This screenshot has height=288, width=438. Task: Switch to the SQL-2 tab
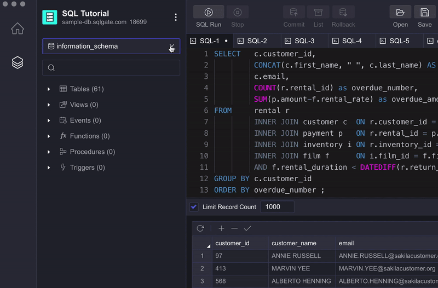pyautogui.click(x=257, y=41)
